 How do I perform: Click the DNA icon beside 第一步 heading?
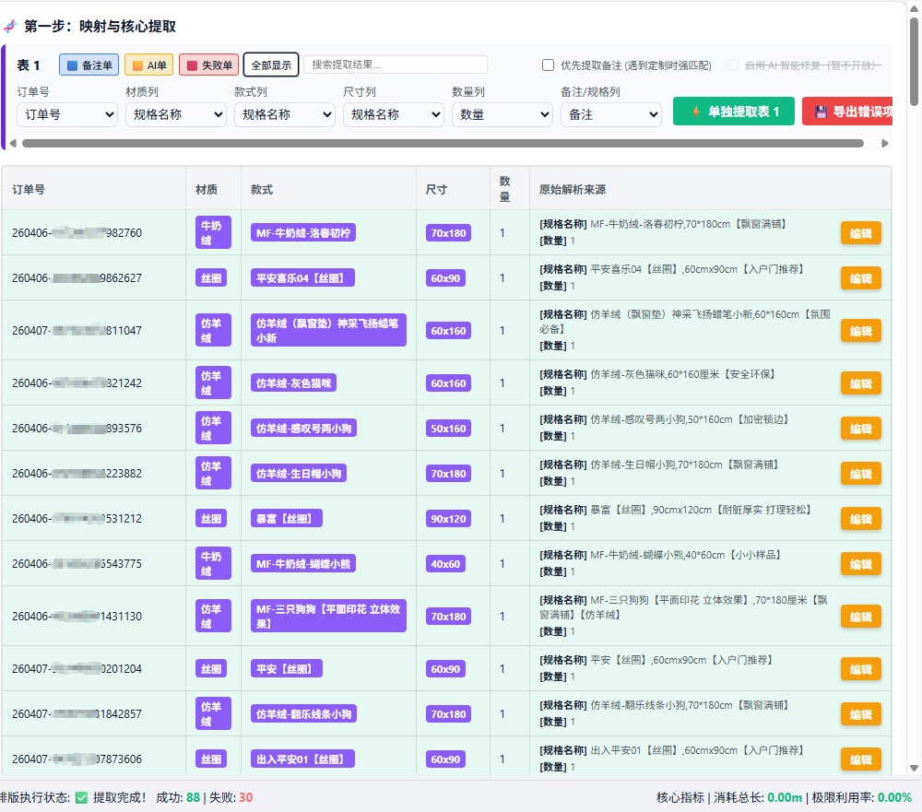10,27
